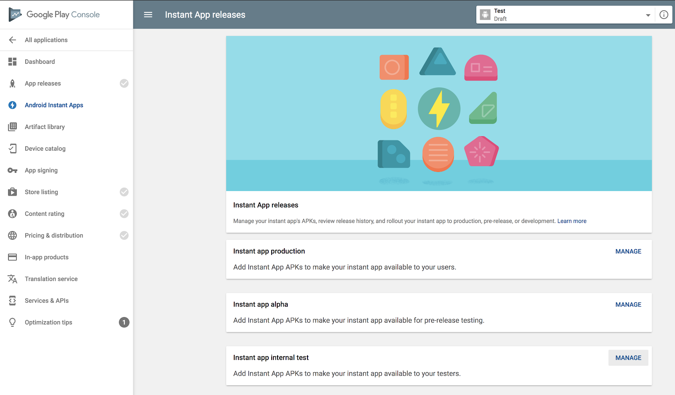This screenshot has height=395, width=675.
Task: Click the Instant app alpha heading
Action: click(261, 304)
